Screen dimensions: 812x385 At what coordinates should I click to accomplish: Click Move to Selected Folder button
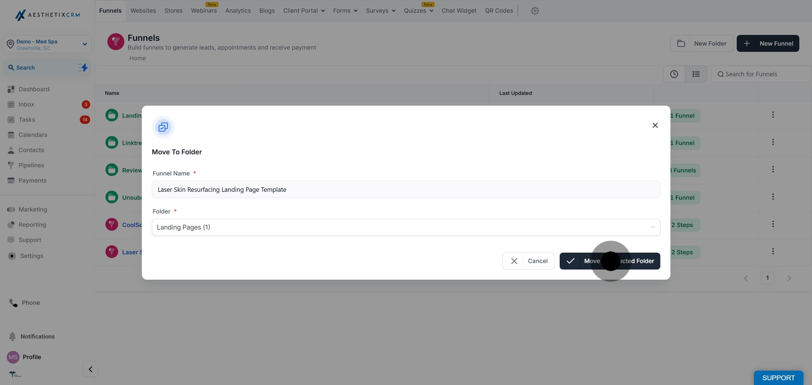click(610, 261)
